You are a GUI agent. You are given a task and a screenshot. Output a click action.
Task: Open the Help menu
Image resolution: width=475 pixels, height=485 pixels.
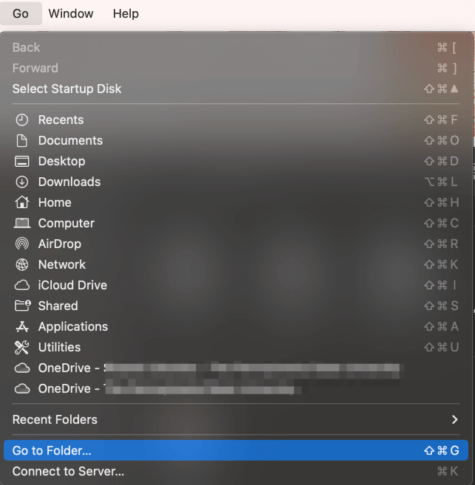coord(126,13)
